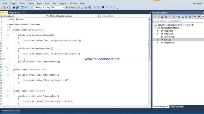Viewport: 204px width, 114px height.
Task: Expand the References node in Solution Explorer
Action: (x=158, y=34)
